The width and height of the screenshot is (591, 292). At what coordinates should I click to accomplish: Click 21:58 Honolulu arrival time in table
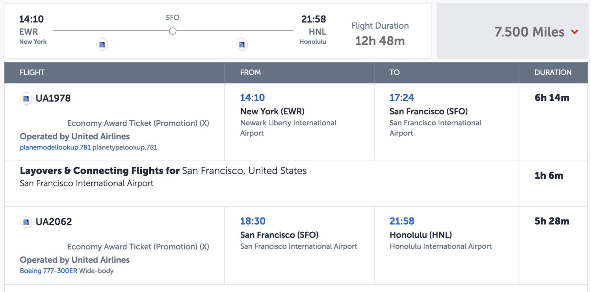(402, 221)
